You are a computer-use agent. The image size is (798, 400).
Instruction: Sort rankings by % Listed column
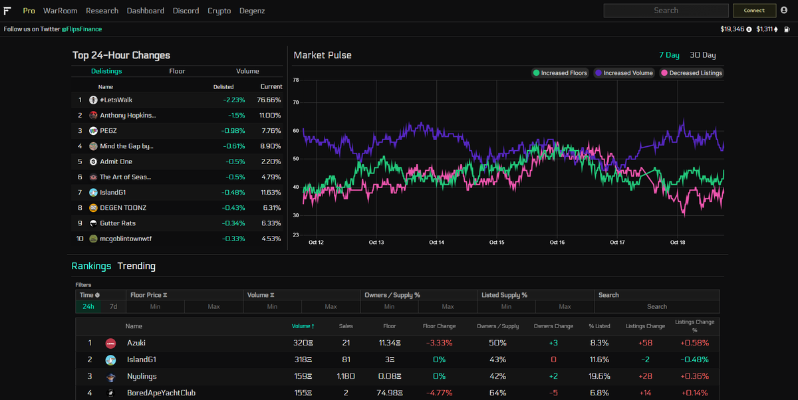click(x=599, y=326)
